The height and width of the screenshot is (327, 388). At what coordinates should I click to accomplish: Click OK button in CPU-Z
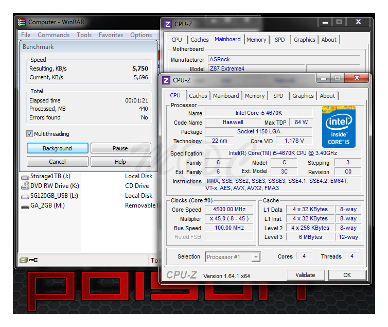347,275
